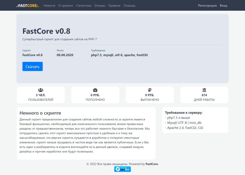The height and width of the screenshot is (175, 245).
Task: Click the bank building icon
Action: click(204, 90)
